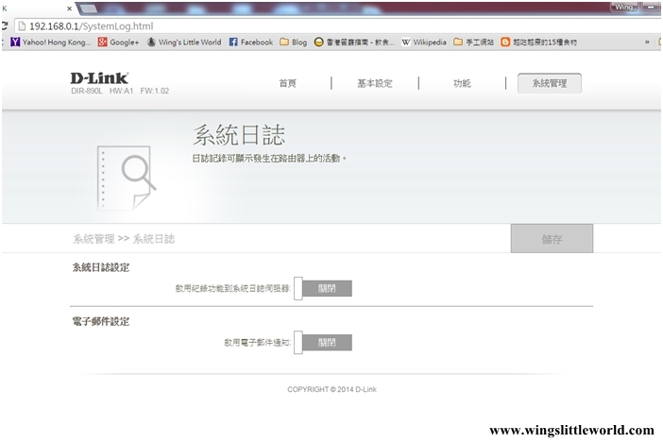Expand the bookmarks overflow chevron

pyautogui.click(x=647, y=43)
